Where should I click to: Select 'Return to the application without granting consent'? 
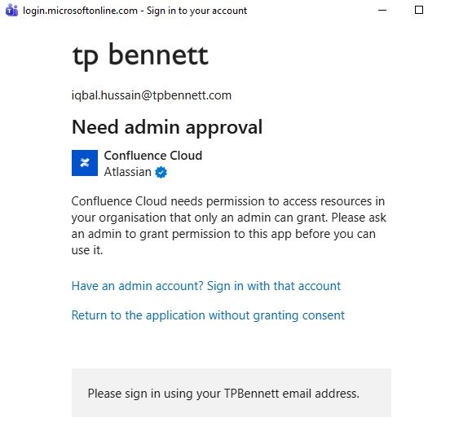pyautogui.click(x=208, y=315)
